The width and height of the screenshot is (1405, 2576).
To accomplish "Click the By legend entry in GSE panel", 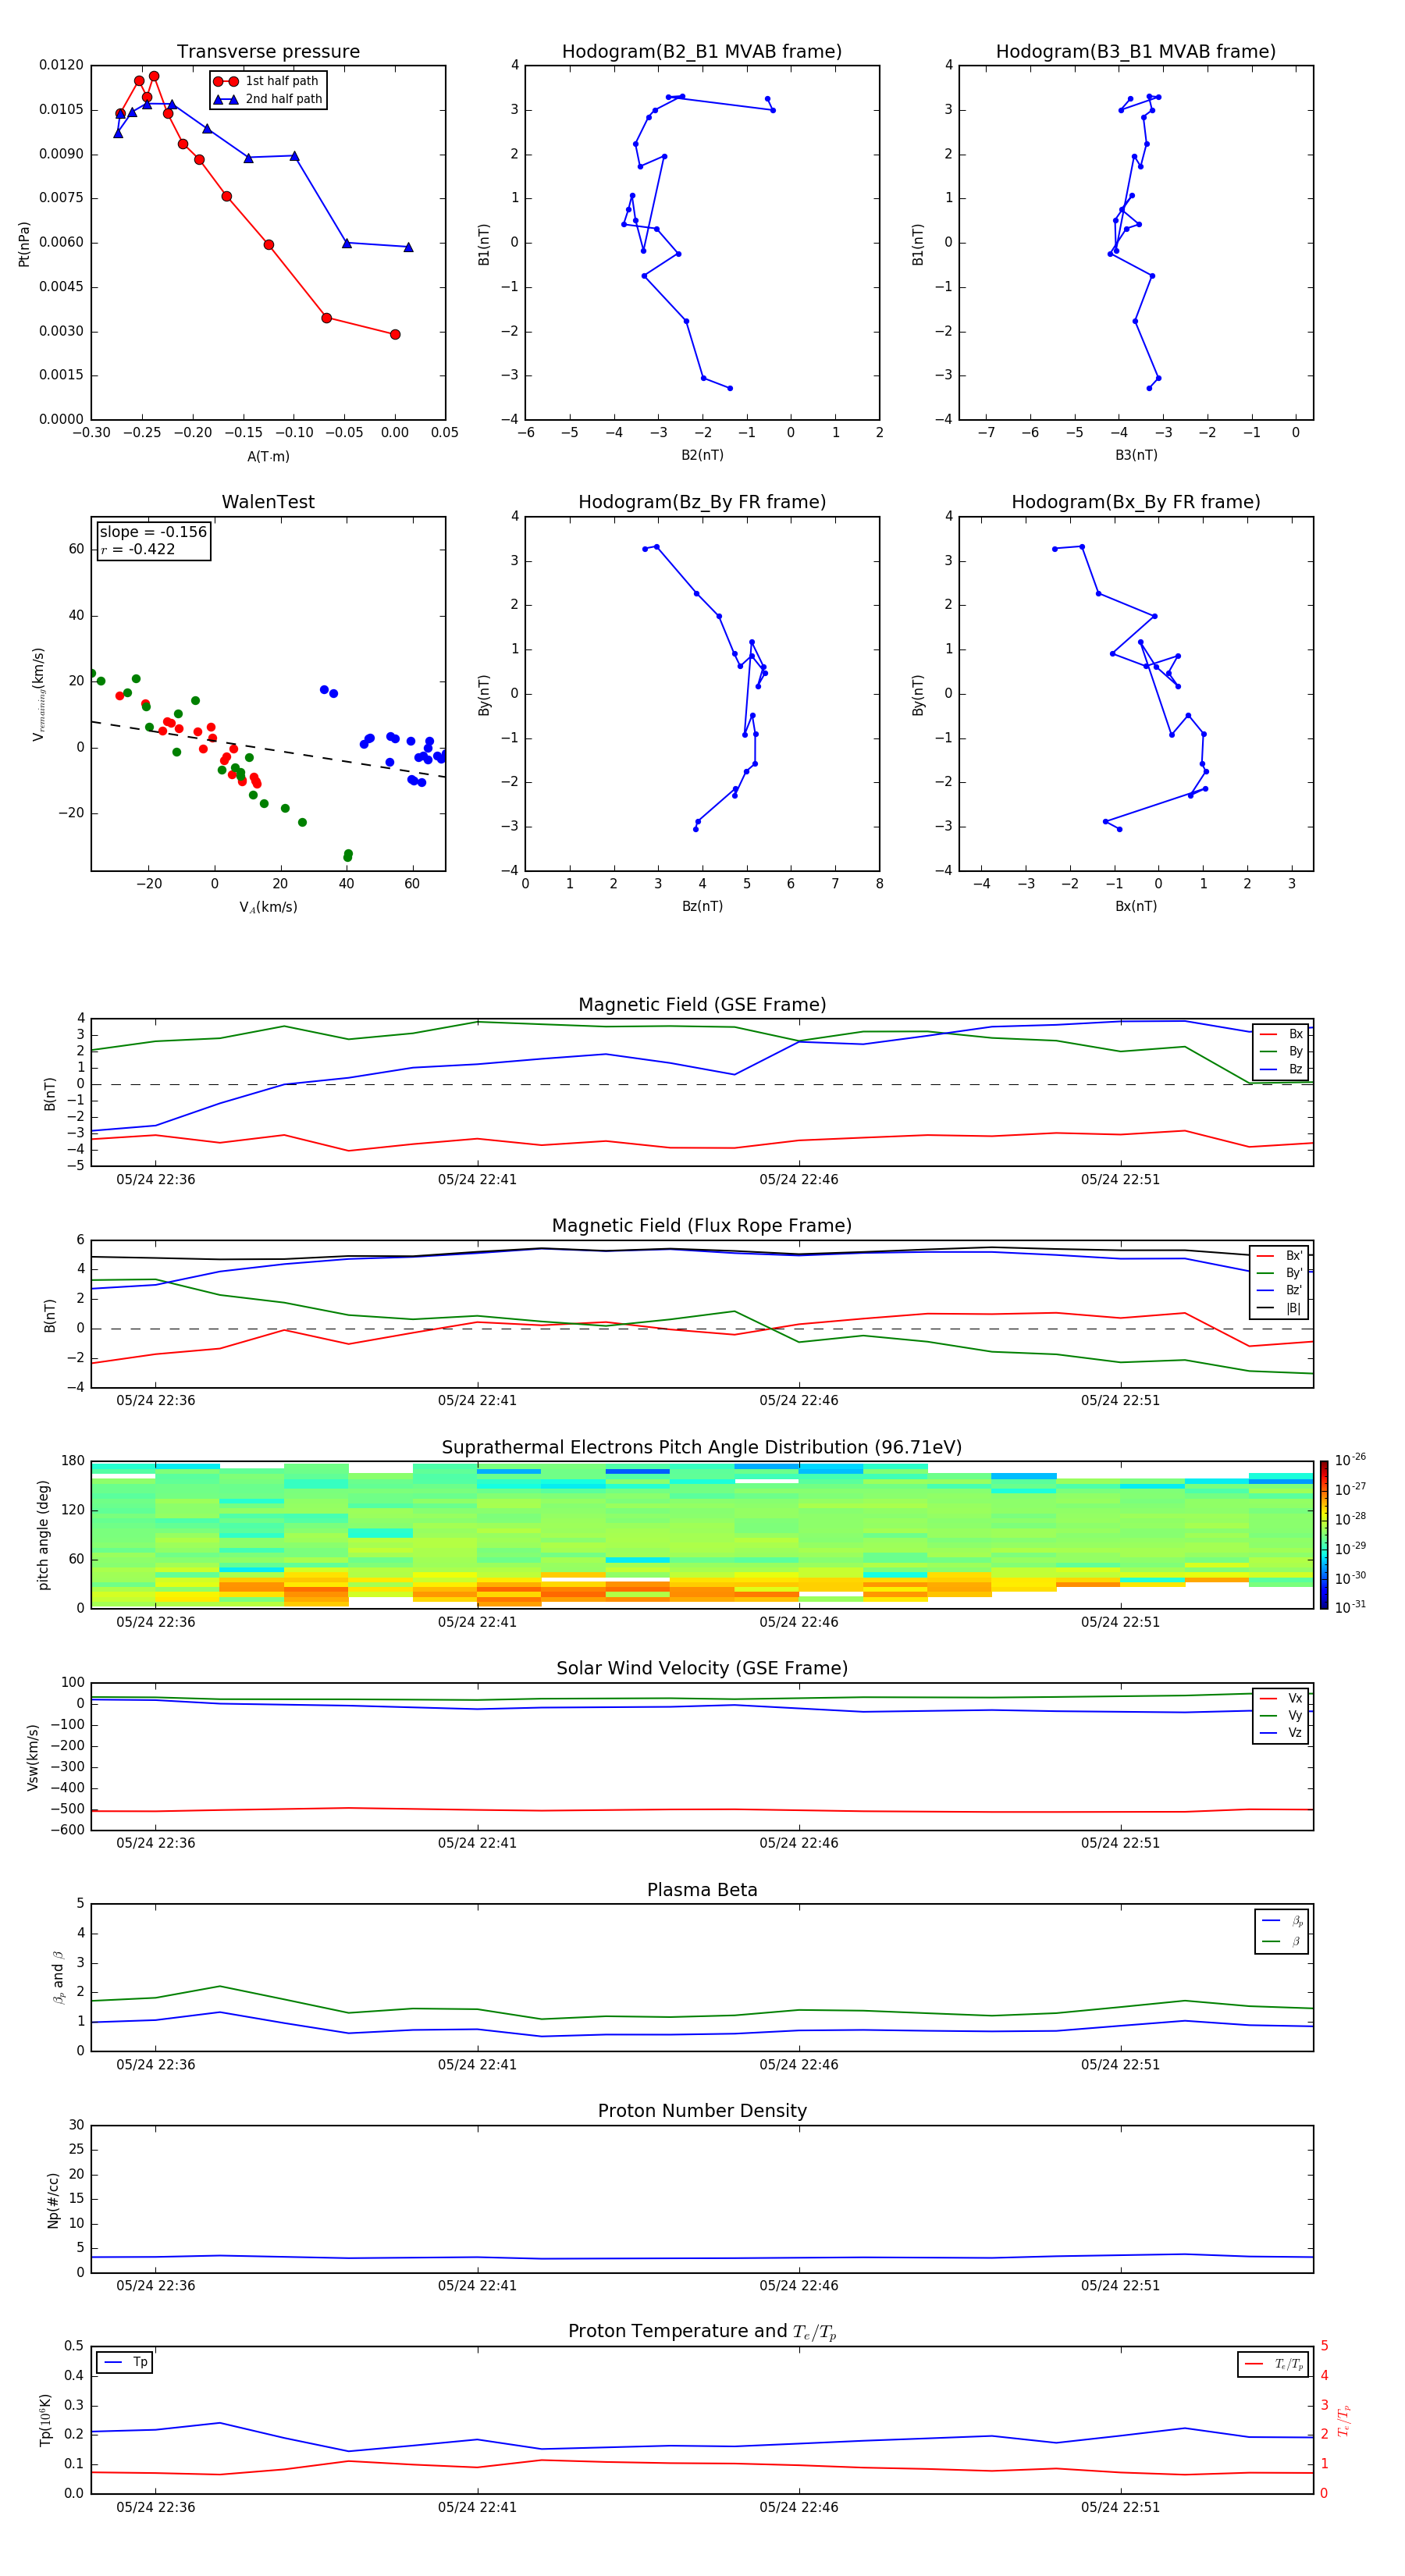I will pos(1281,1051).
